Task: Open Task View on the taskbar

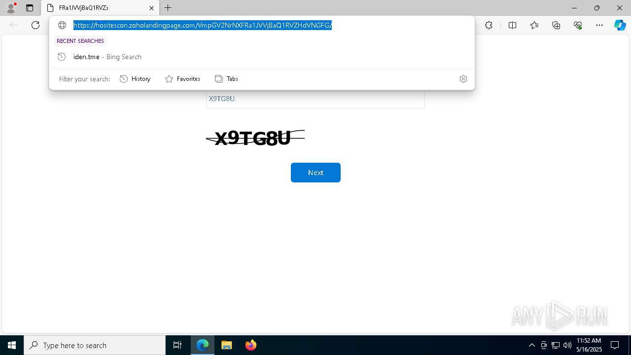Action: click(177, 345)
